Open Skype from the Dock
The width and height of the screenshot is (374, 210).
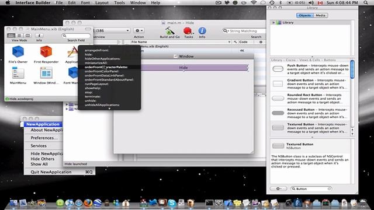[x=172, y=203]
